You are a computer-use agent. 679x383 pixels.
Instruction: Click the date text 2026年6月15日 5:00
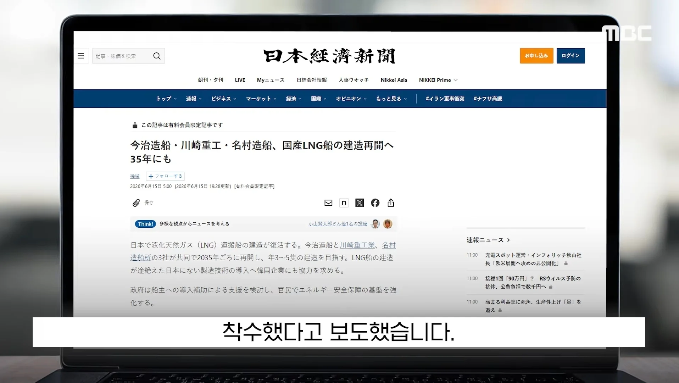[151, 186]
